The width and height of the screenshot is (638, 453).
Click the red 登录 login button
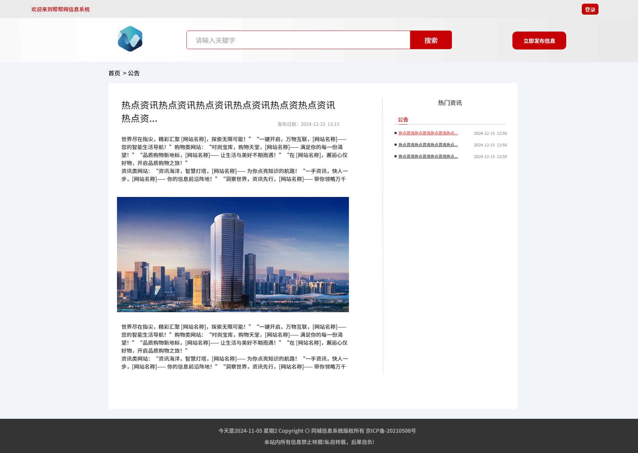pos(590,9)
